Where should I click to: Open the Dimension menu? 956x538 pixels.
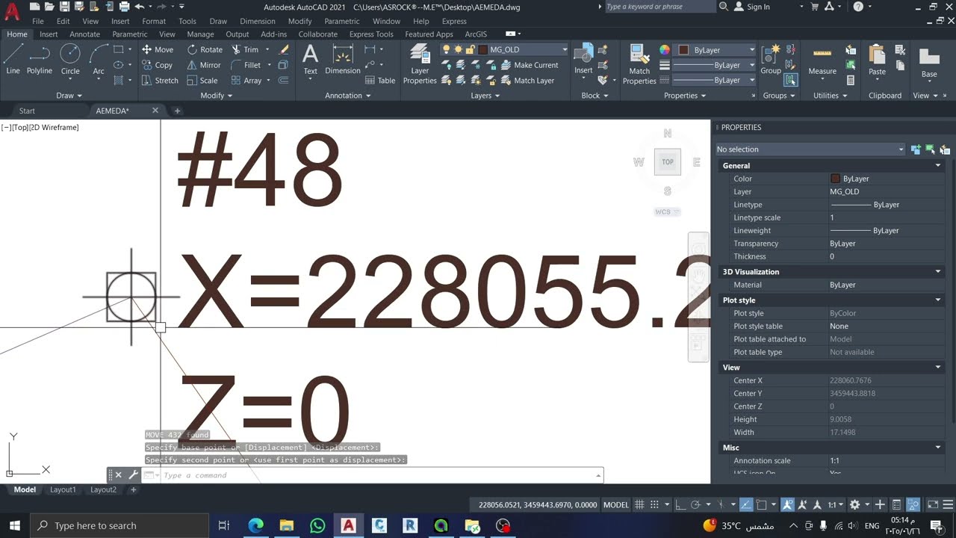(258, 22)
